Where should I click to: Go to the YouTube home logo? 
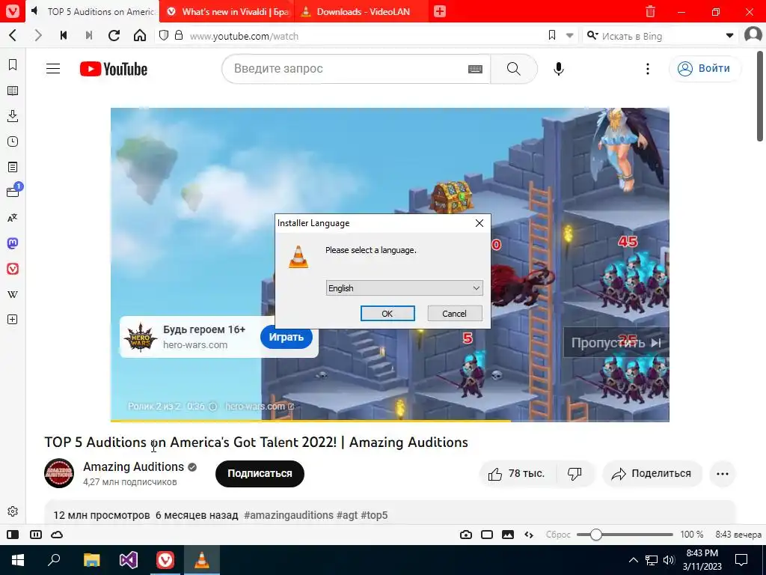click(x=114, y=69)
